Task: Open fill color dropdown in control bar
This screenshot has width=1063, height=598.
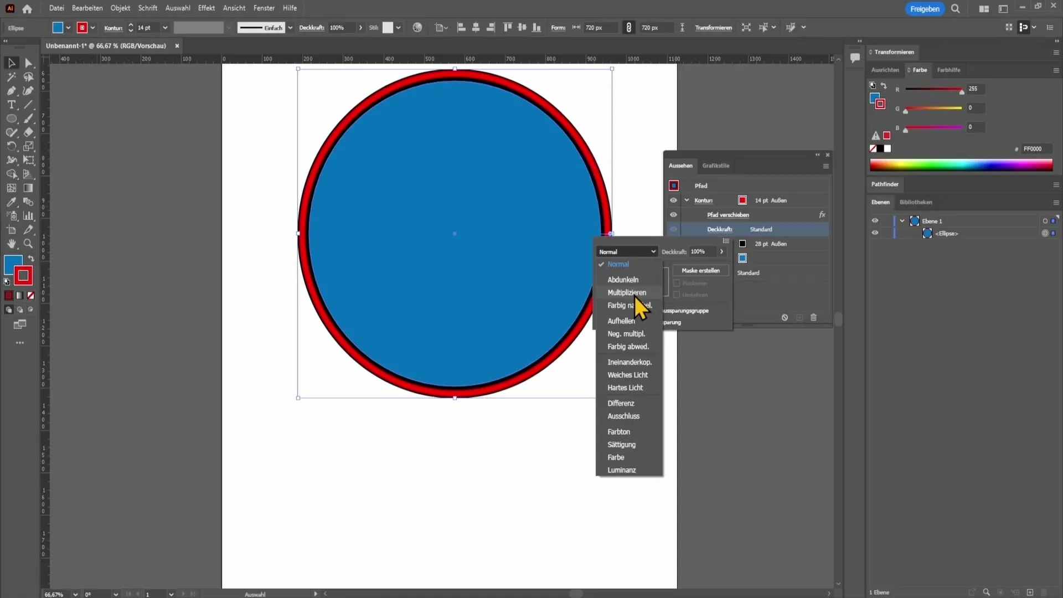Action: click(x=68, y=28)
